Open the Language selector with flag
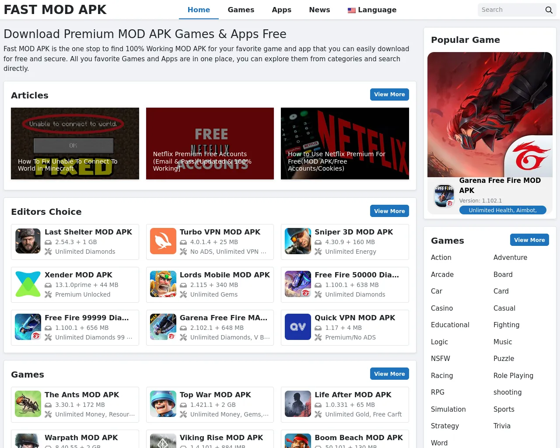 372,10
